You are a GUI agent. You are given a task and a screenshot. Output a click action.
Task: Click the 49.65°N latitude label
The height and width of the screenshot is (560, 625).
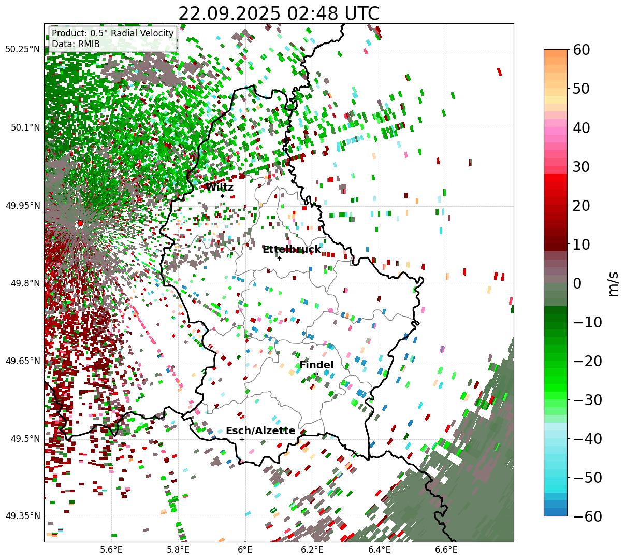22,361
